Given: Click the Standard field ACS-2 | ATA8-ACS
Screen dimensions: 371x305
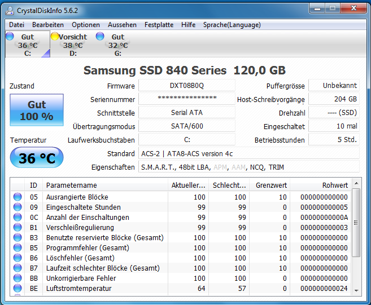Looking at the screenshot, I should (x=249, y=153).
